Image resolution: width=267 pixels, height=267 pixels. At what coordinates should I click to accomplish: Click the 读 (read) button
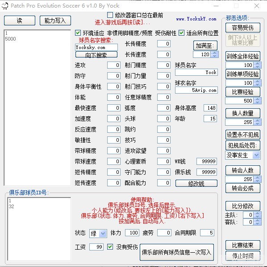[x=20, y=21]
